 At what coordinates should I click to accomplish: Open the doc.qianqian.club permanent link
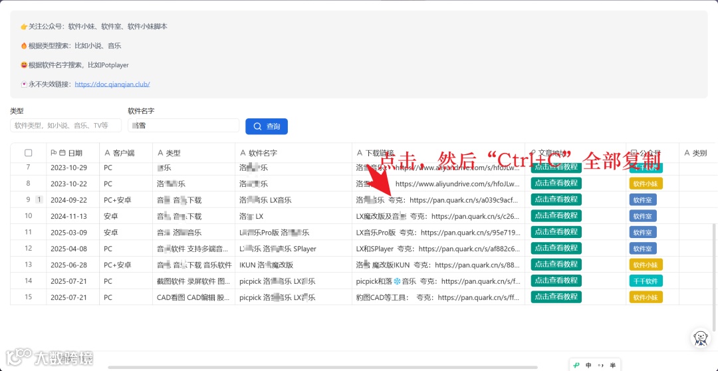pos(112,84)
